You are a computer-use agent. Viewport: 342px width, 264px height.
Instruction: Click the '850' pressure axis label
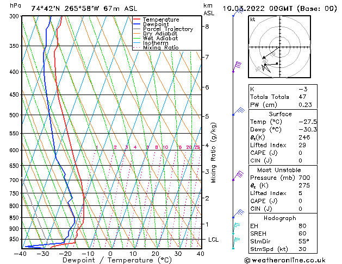coord(15,218)
